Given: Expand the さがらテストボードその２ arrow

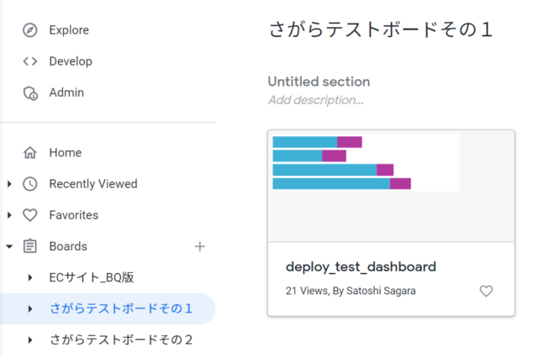Looking at the screenshot, I should point(30,340).
